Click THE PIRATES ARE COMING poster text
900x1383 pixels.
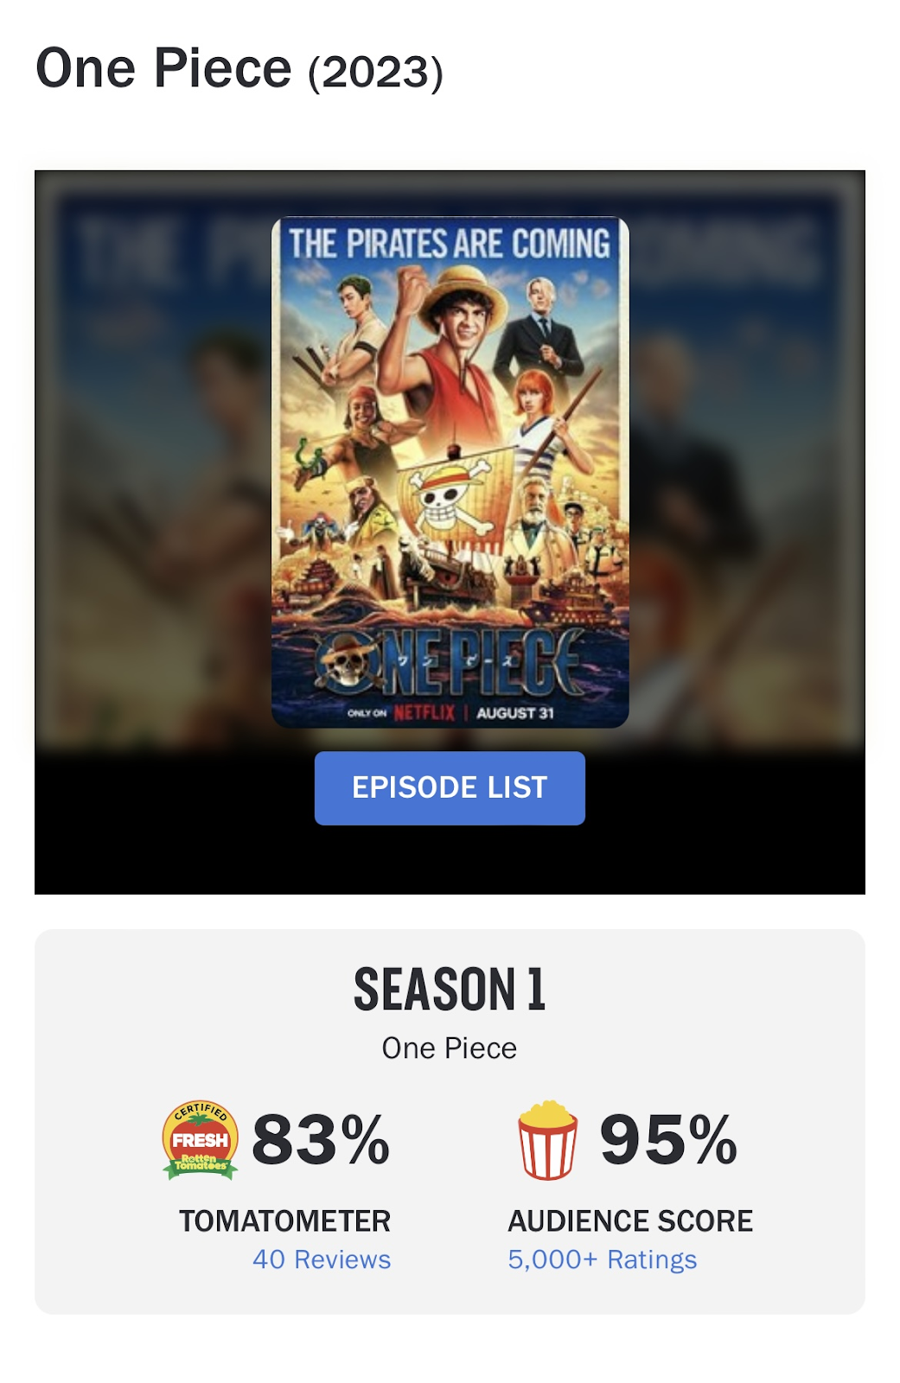(x=450, y=244)
